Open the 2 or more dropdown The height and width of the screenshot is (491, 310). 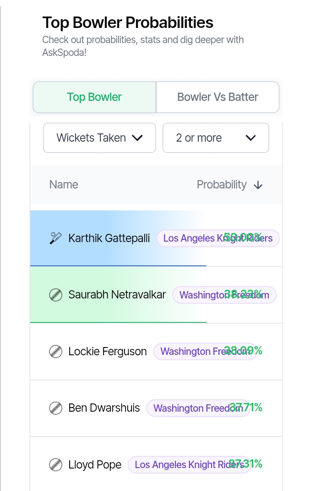216,138
